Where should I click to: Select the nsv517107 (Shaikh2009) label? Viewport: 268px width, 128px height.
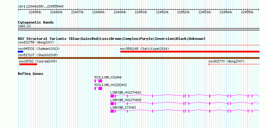38,55
